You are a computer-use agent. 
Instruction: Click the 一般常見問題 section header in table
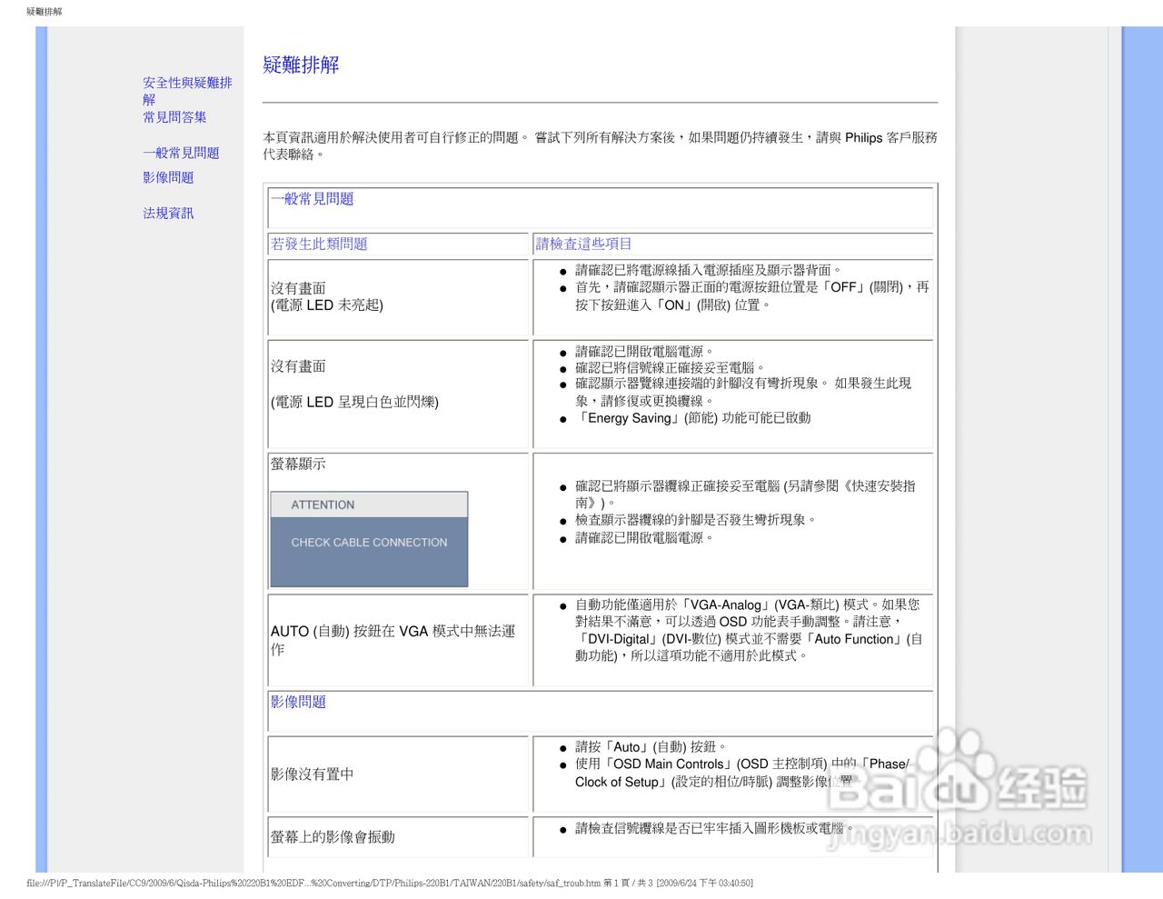[x=312, y=198]
